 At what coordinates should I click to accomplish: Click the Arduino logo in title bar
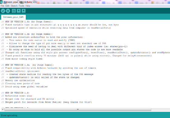(x=2, y=2)
